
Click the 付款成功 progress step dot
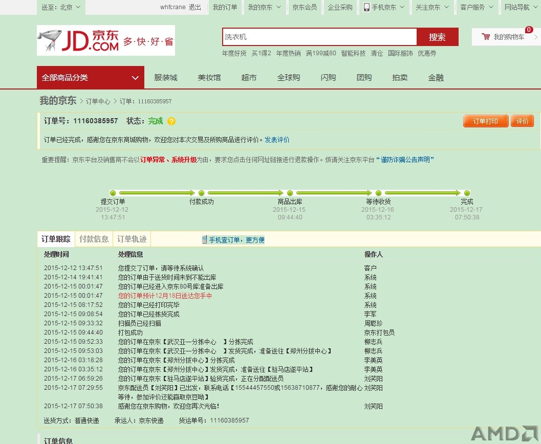[202, 193]
